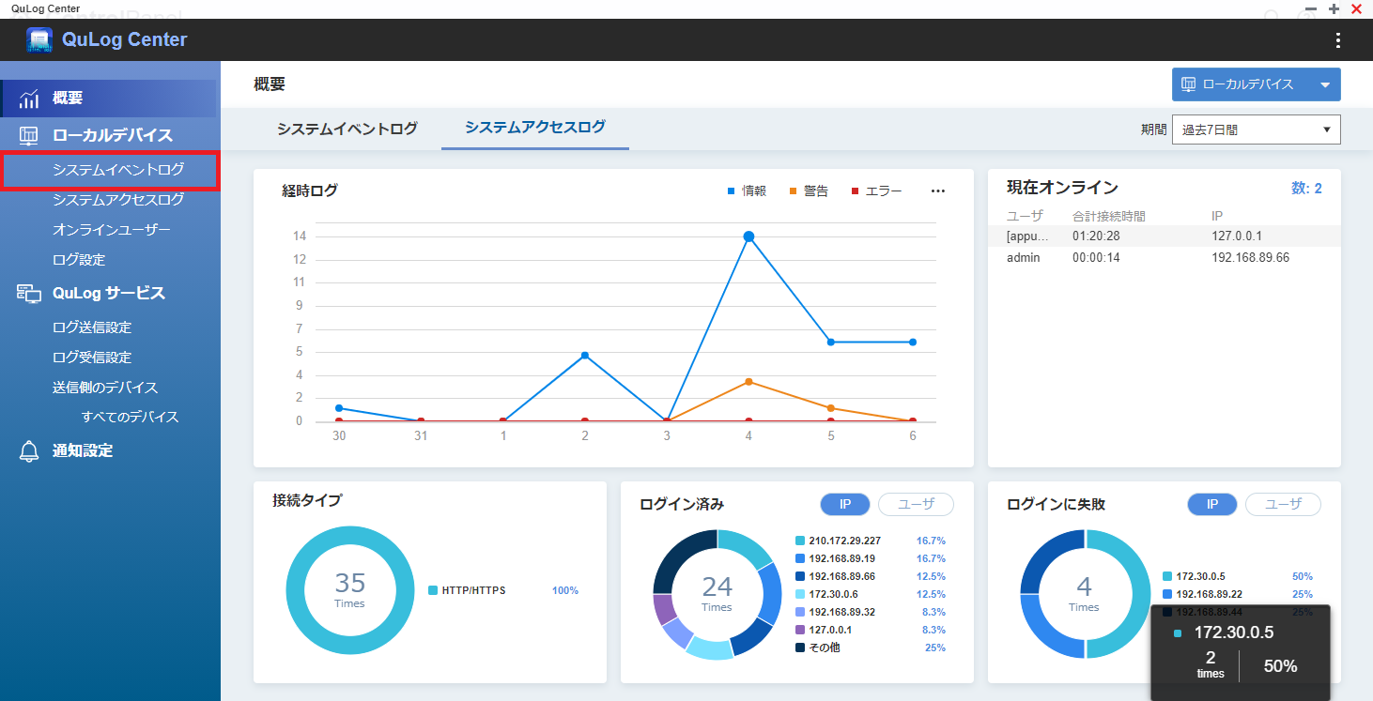Select QuLog サービス section in sidebar
This screenshot has width=1373, height=701.
(110, 294)
